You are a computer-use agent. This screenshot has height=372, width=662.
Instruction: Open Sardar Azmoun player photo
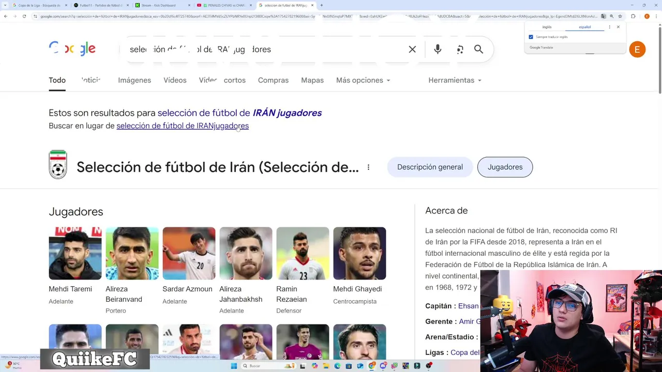pyautogui.click(x=189, y=253)
